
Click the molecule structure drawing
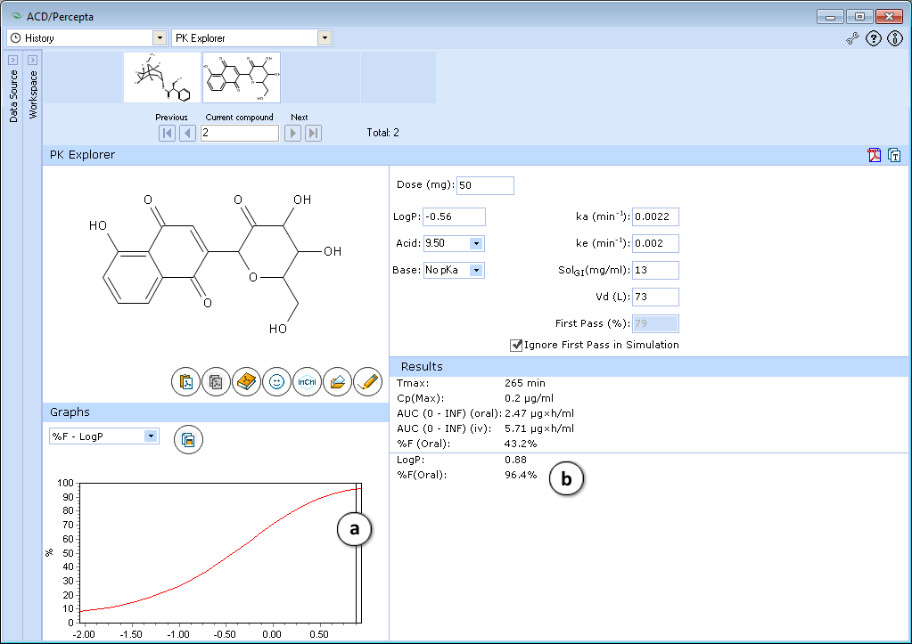215,265
